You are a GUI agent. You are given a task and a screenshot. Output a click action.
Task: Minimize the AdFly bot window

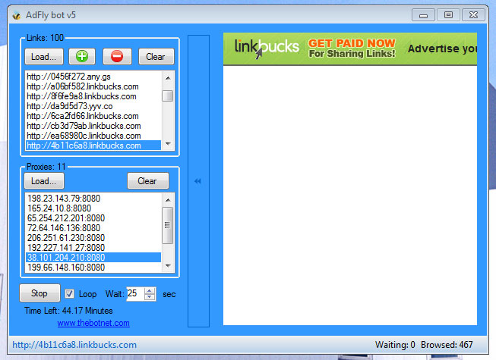tap(424, 15)
